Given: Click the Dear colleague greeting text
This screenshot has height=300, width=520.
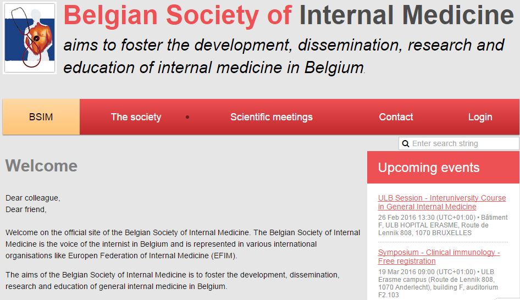Looking at the screenshot, I should (33, 198).
